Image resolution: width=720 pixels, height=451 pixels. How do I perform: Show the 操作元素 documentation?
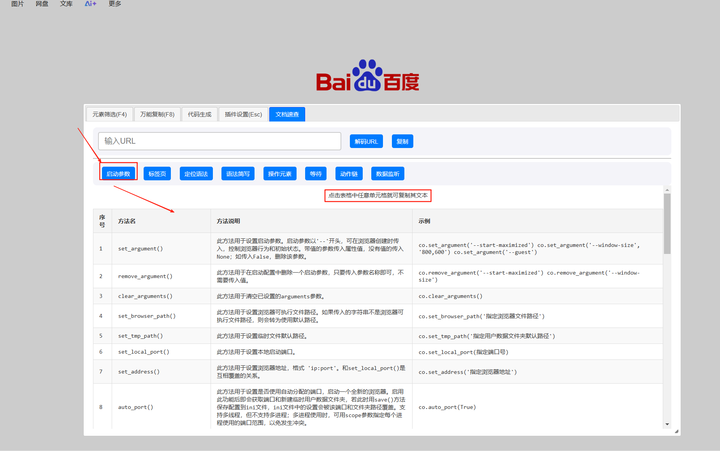click(280, 174)
